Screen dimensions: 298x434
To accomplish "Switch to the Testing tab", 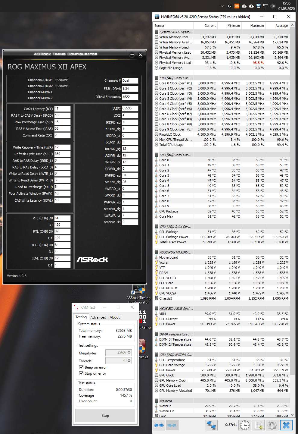I will pos(81,317).
